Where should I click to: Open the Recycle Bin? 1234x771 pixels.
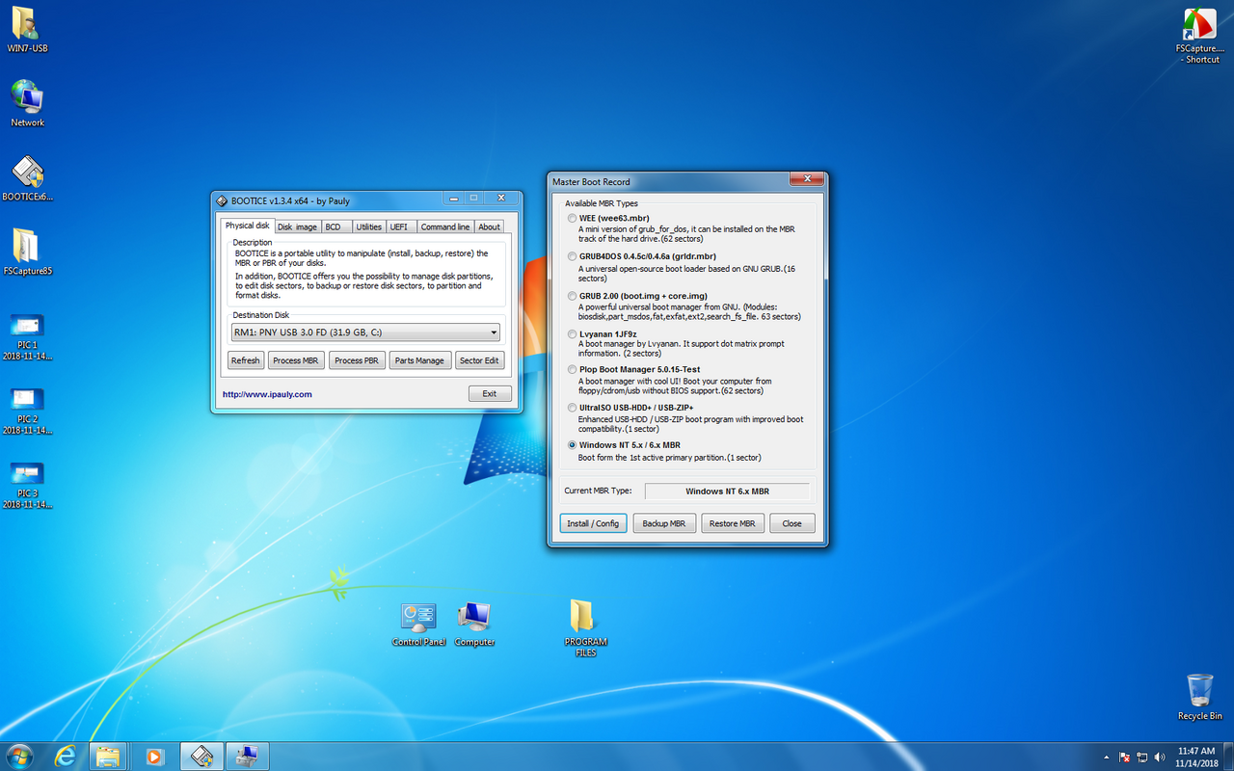click(x=1199, y=697)
